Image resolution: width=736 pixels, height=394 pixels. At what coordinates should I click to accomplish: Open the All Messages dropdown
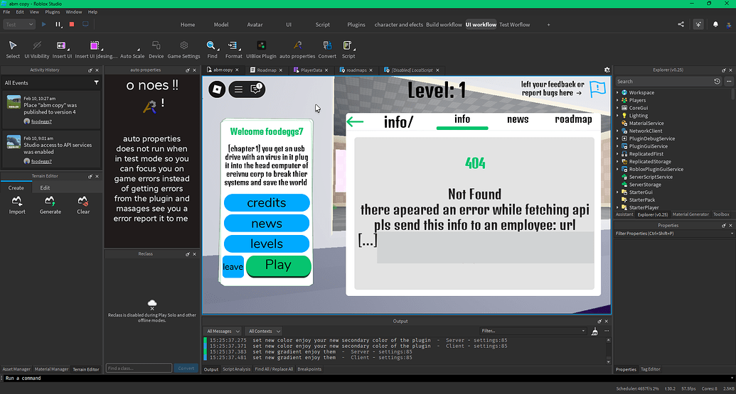(x=223, y=331)
